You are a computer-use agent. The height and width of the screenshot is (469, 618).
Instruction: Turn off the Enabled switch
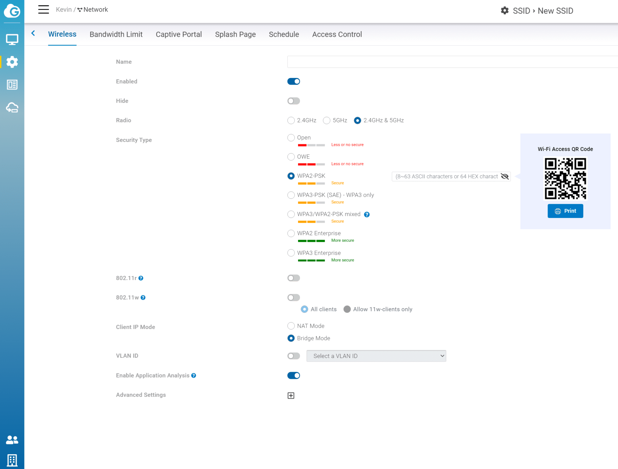point(294,81)
